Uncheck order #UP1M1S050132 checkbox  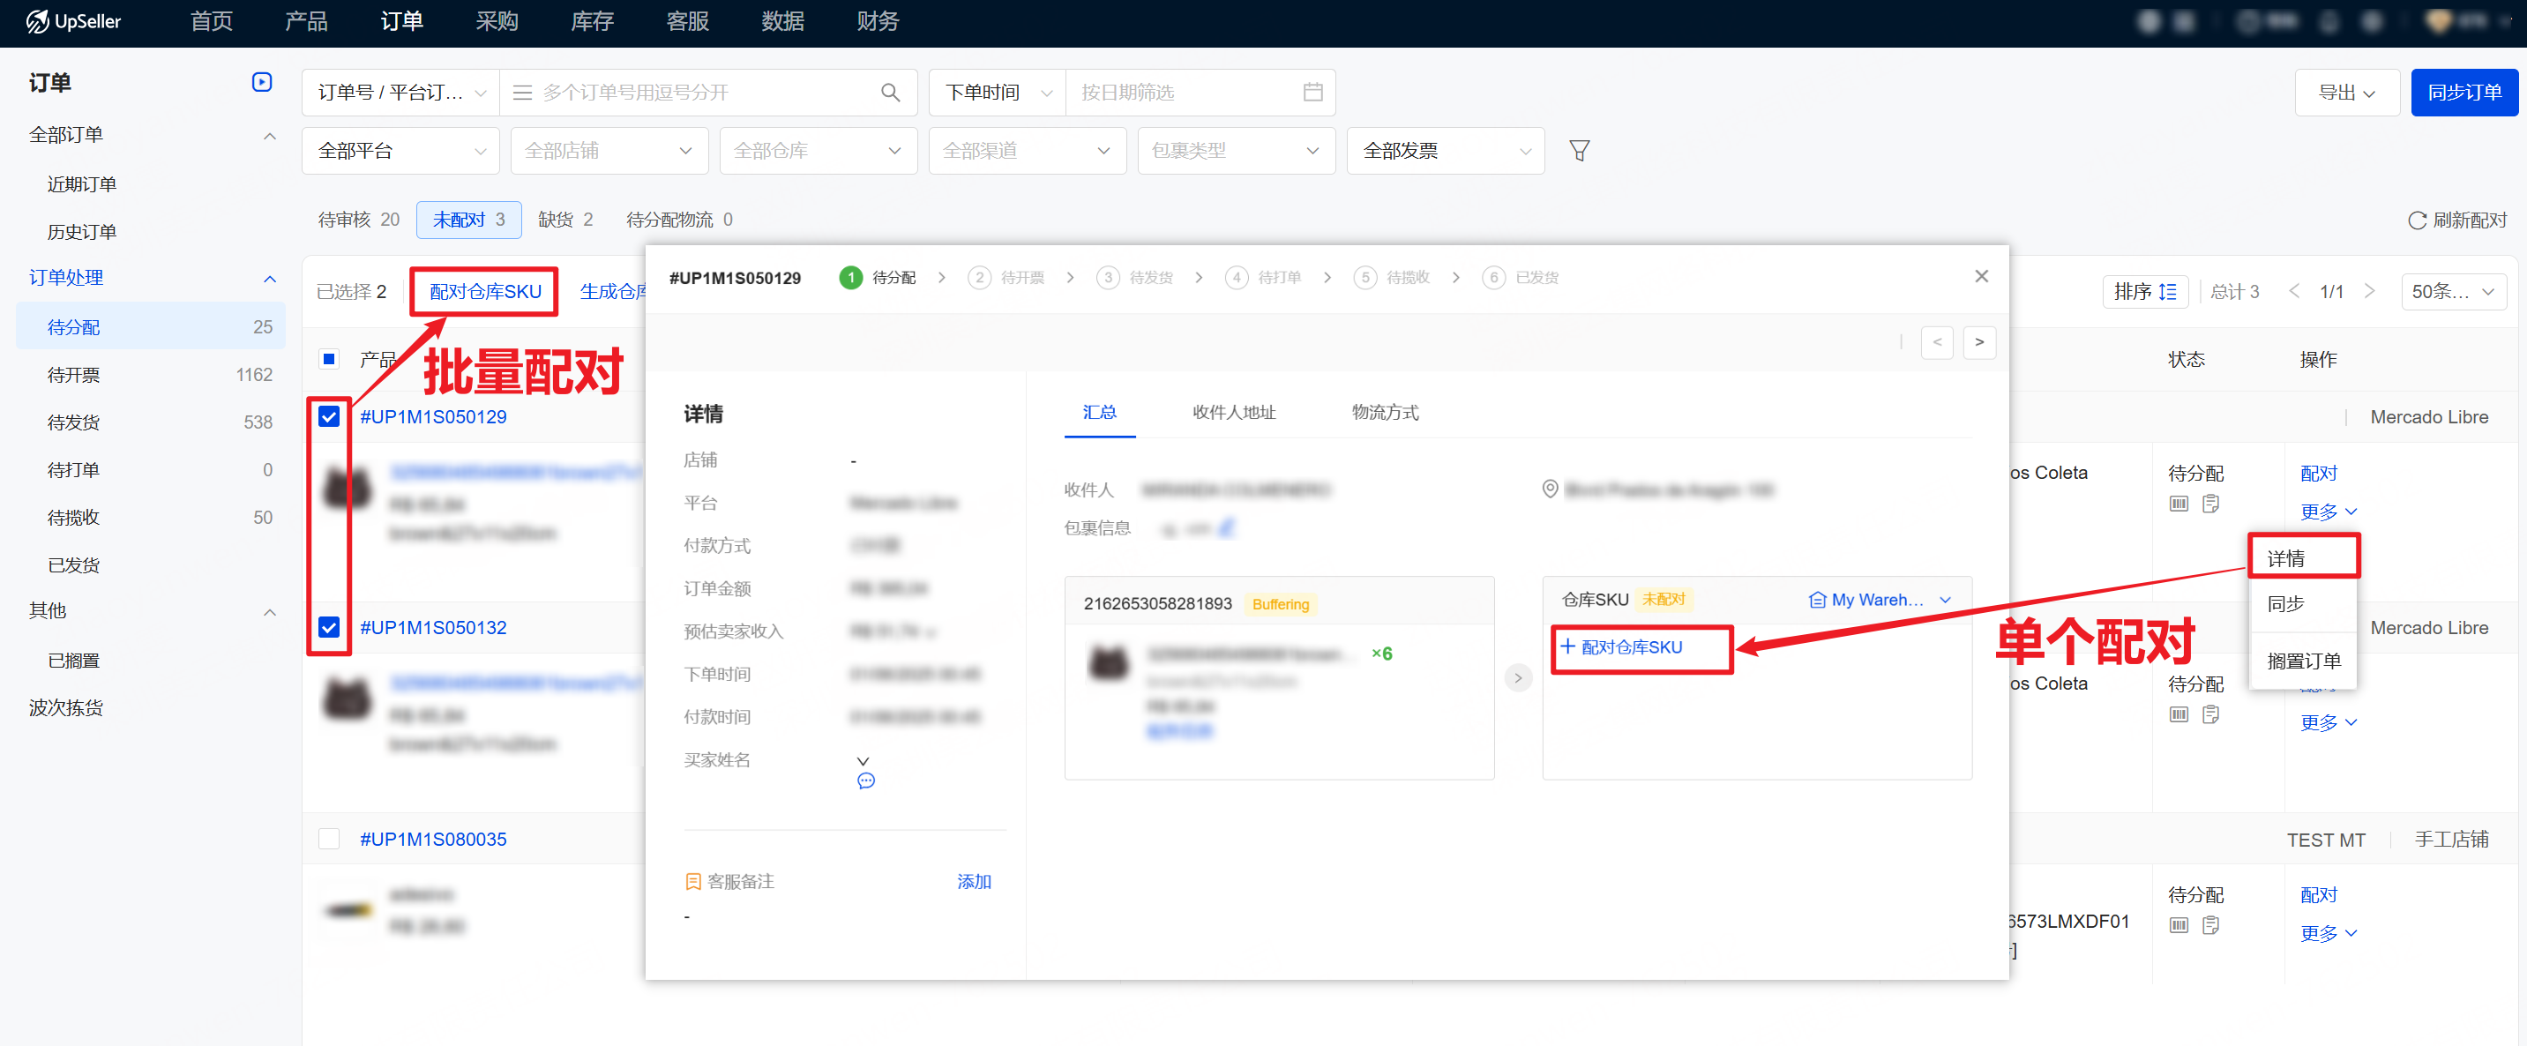click(329, 627)
